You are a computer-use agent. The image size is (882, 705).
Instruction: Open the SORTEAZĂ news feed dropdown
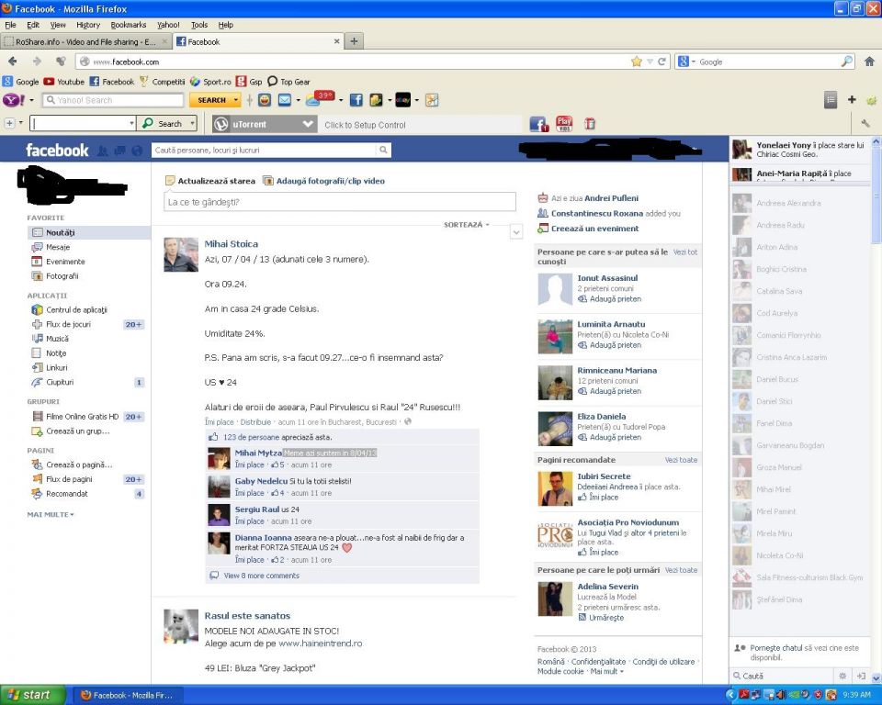tap(467, 224)
